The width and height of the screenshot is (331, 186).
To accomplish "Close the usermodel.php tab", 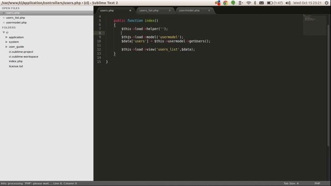I will click(209, 10).
